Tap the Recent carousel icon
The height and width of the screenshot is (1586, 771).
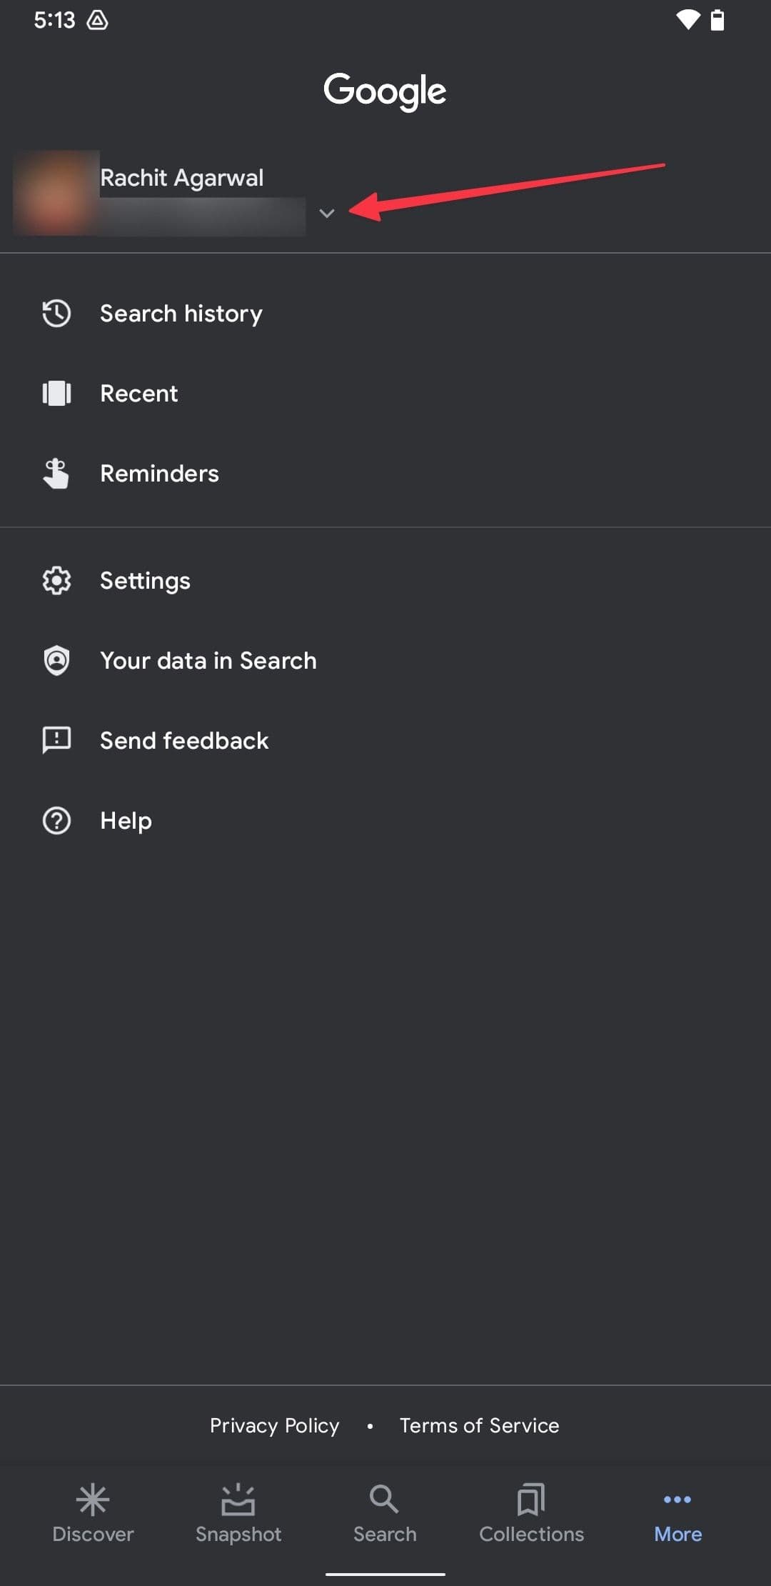pyautogui.click(x=56, y=394)
